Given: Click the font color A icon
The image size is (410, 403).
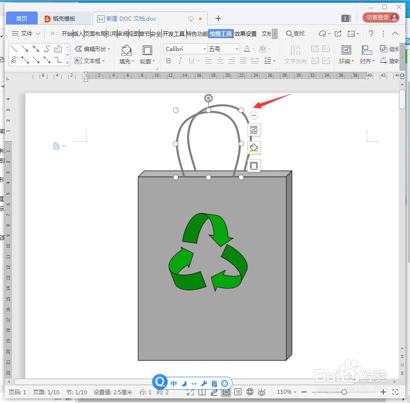Looking at the screenshot, I should click(246, 49).
